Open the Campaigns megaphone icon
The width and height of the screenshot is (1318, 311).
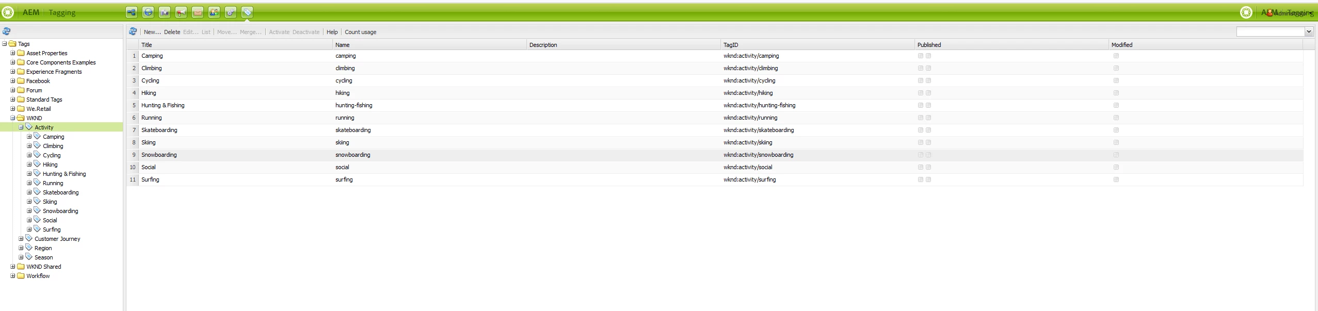[181, 12]
